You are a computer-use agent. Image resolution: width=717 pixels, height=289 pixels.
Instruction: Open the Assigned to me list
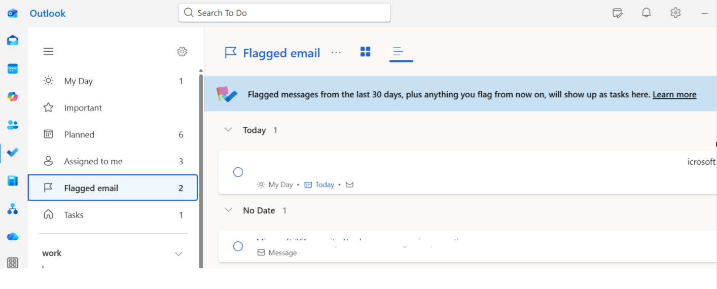(113, 161)
